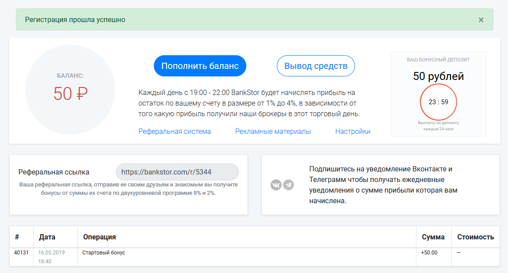
Task: Click the Пополнить баланс button
Action: (200, 66)
